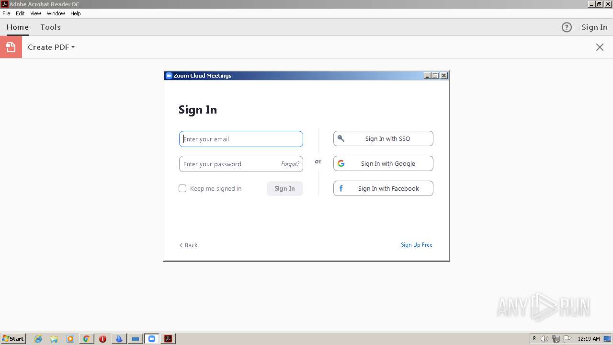Open the on-screen keyboard taskbar icon
This screenshot has width=613, height=345.
tap(136, 339)
